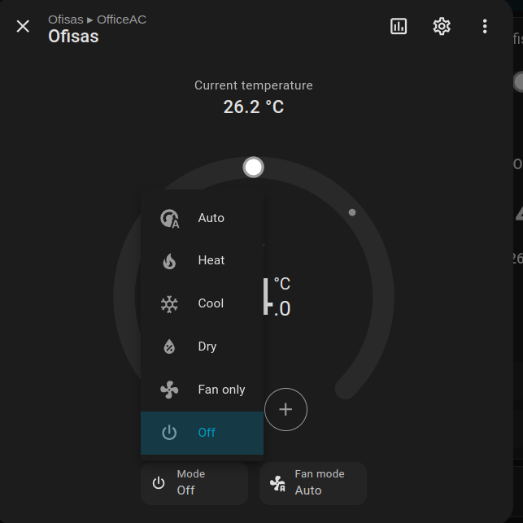Click the Ofisas breadcrumb link

[x=66, y=20]
